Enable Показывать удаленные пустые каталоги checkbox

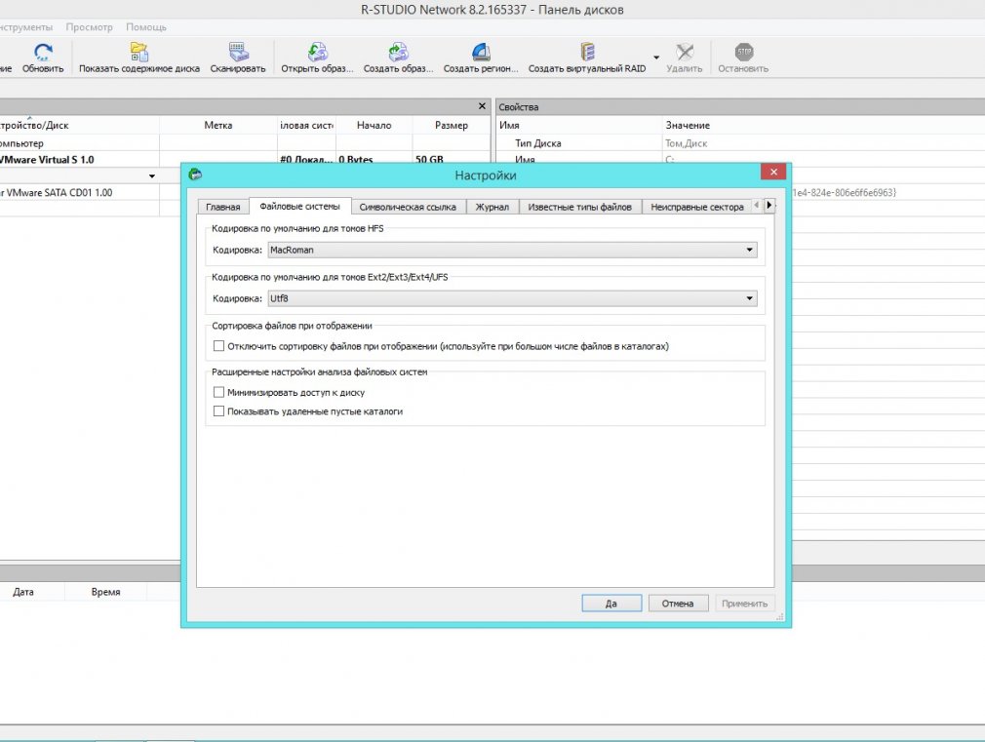[x=218, y=411]
